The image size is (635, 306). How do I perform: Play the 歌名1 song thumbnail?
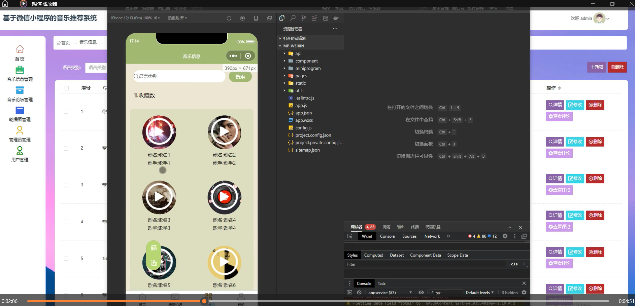[x=159, y=132]
